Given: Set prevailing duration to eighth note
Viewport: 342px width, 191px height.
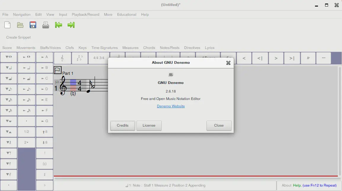Looking at the screenshot, I should [x=27, y=89].
